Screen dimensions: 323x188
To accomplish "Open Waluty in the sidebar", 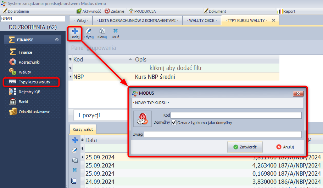I will coord(25,72).
